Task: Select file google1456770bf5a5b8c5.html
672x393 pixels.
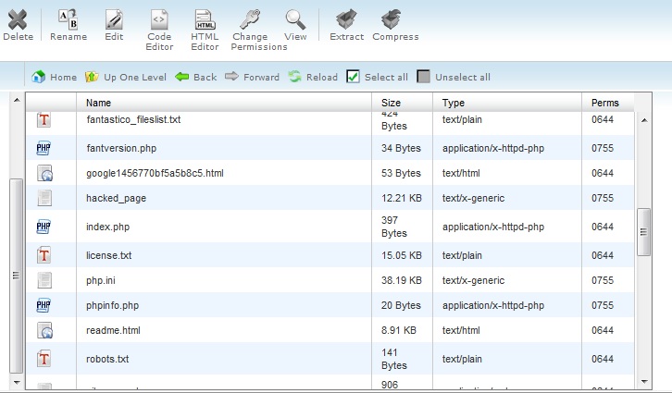Action: tap(155, 173)
